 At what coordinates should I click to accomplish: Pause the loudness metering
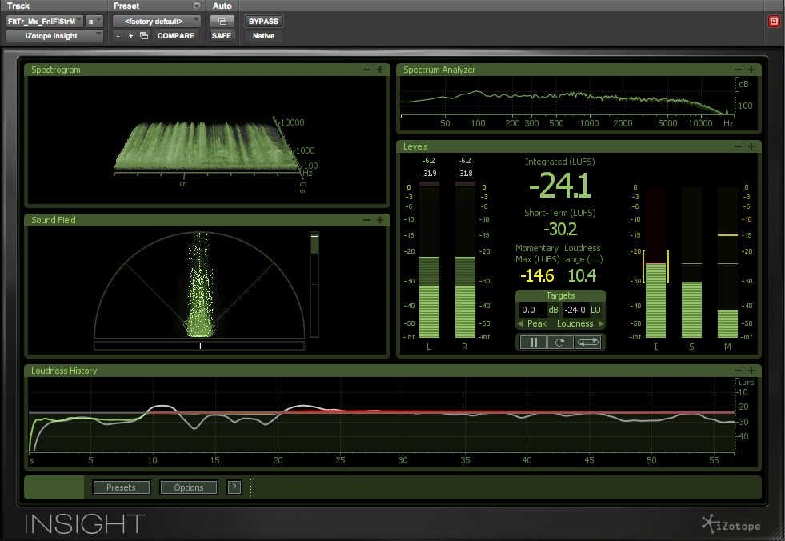pyautogui.click(x=532, y=342)
